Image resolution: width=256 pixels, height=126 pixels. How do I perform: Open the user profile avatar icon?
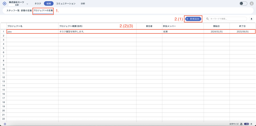251,3
